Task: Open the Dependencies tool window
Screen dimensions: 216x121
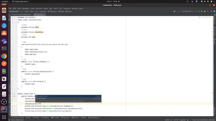Action: click(x=94, y=118)
